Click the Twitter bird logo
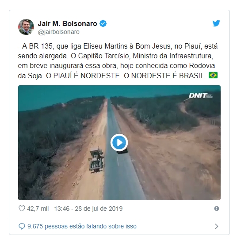 pos(216,23)
